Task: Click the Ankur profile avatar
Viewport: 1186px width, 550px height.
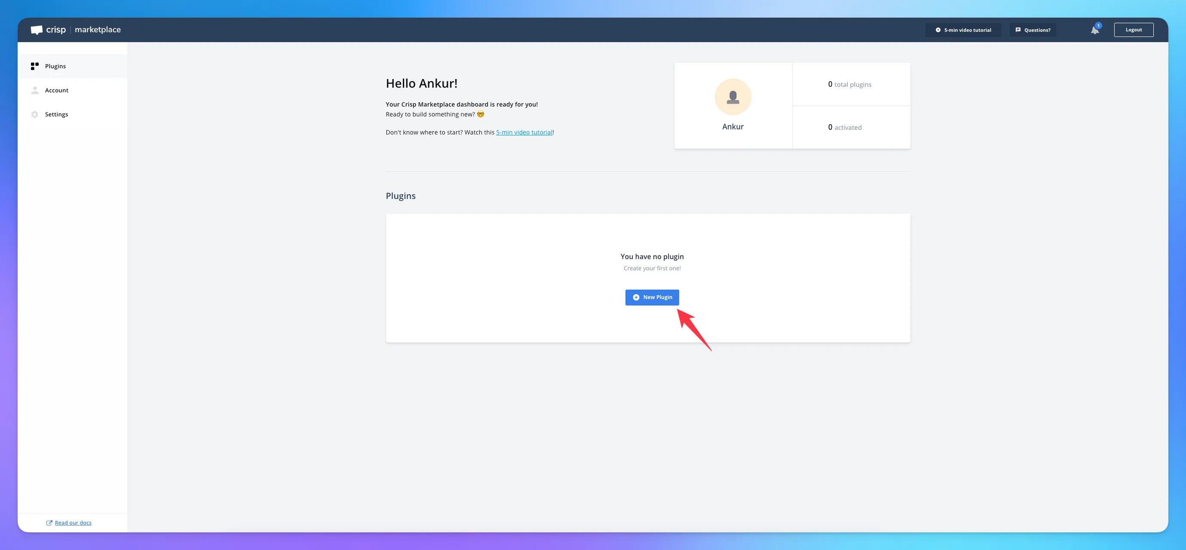Action: (733, 97)
